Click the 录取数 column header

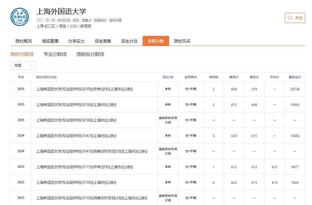point(213,77)
